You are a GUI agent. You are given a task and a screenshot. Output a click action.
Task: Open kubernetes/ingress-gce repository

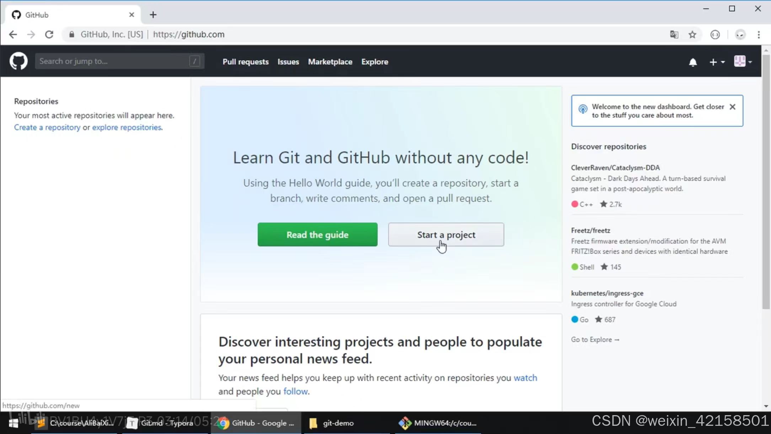607,293
